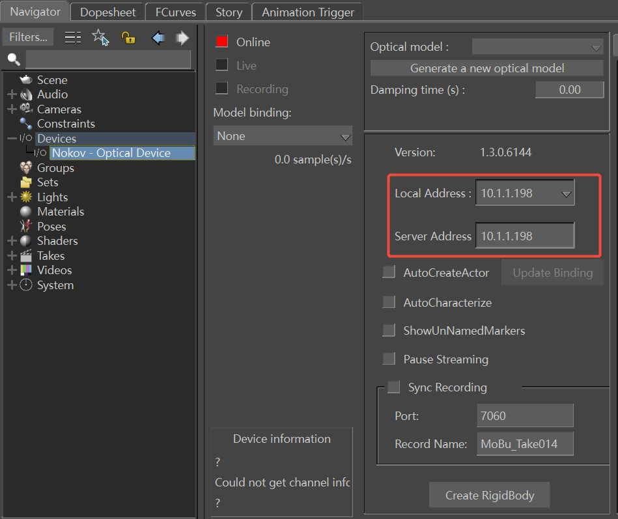
Task: Click the Materials sphere icon
Action: (26, 212)
